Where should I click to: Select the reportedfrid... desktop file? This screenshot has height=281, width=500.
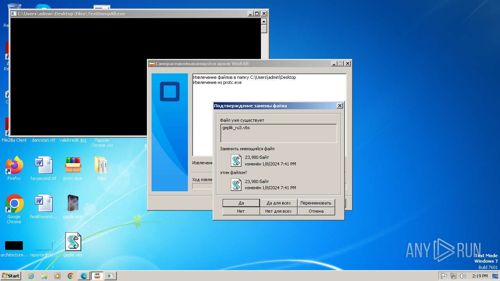[x=43, y=249]
